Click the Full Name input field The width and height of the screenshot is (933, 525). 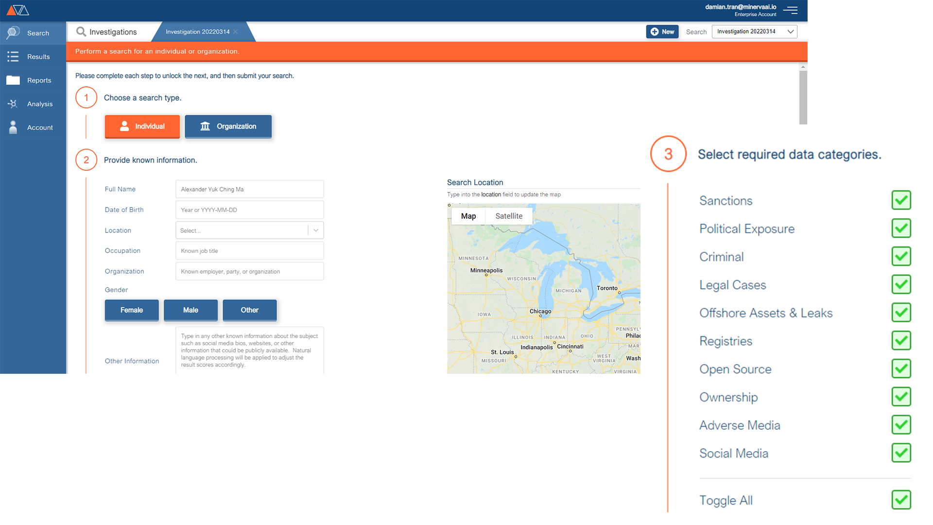click(x=249, y=189)
